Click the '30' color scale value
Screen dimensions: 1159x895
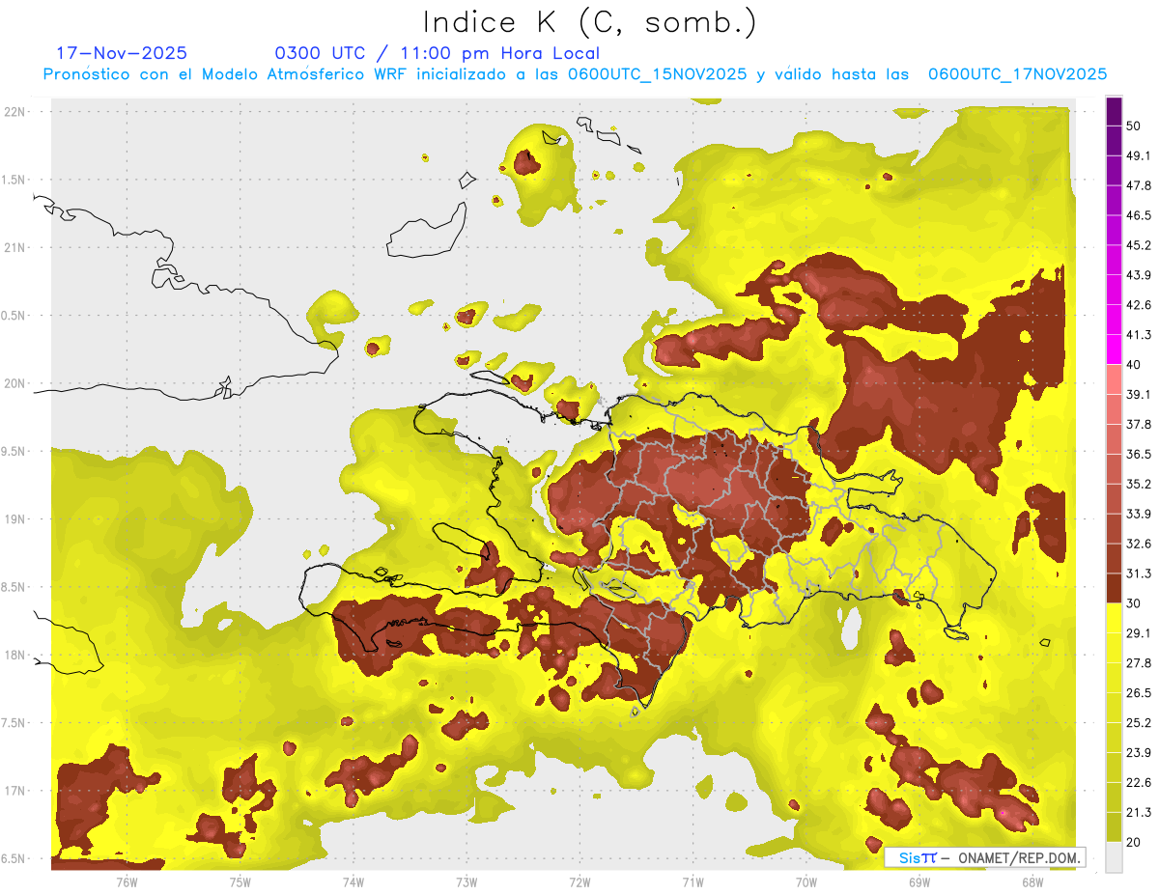[1134, 603]
